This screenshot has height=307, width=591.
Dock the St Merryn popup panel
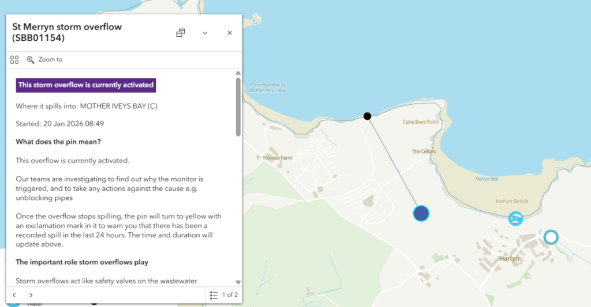tap(181, 33)
